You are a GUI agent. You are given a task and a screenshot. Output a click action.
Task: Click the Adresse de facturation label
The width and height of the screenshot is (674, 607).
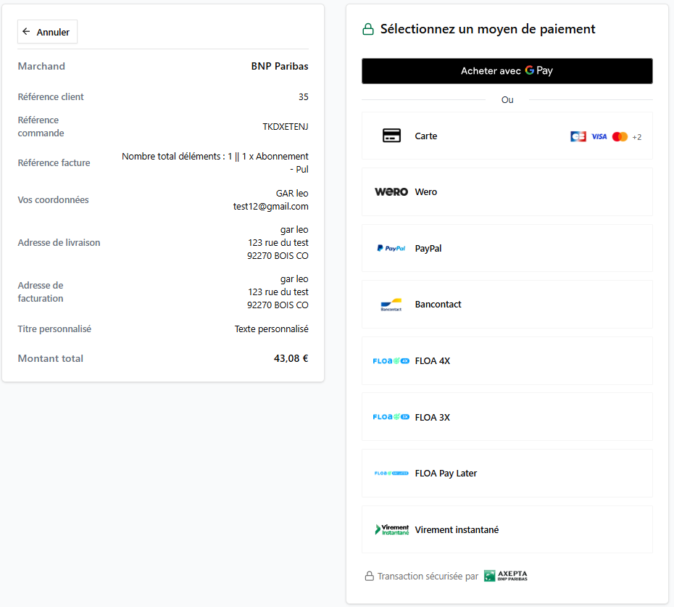pyautogui.click(x=41, y=292)
